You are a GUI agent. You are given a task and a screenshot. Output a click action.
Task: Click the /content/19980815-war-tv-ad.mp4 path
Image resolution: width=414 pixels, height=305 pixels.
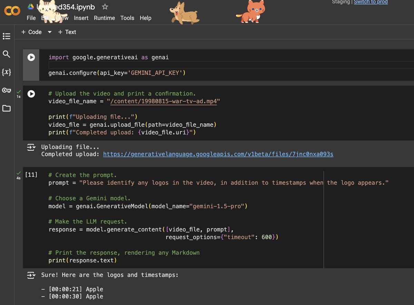click(164, 101)
